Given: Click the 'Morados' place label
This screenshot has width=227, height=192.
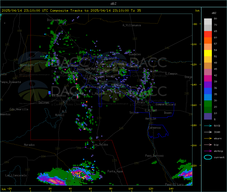Looking at the screenshot, I should [29, 145].
